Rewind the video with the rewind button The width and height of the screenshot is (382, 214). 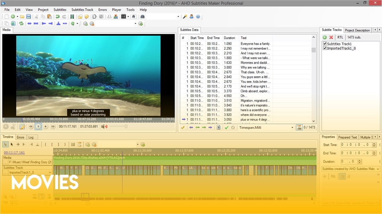31,126
